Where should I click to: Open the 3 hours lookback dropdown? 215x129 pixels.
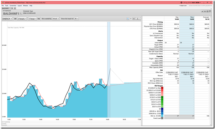[22, 19]
